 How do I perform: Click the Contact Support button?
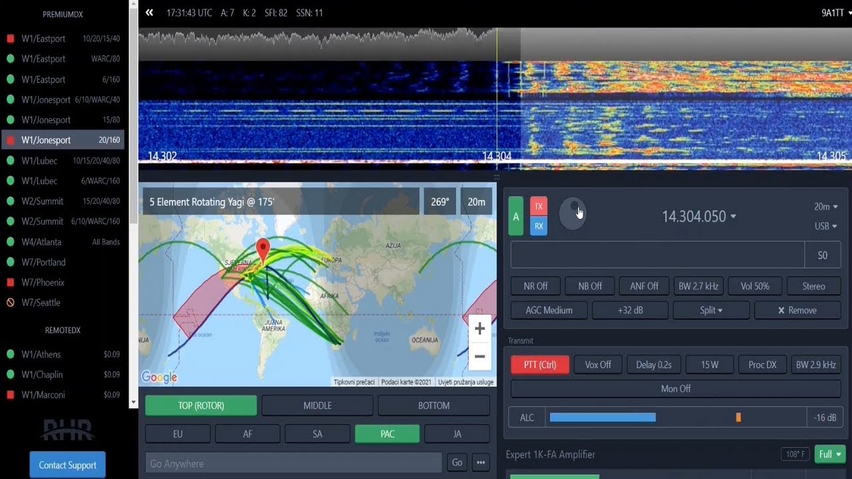68,465
